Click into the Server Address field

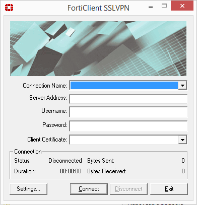tap(128, 99)
